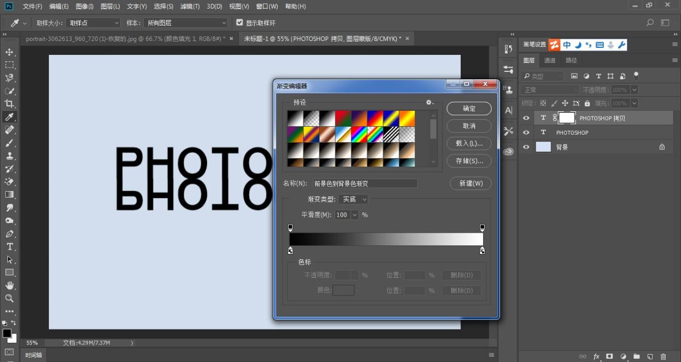Select the Eyedropper tool in the toolbar
The image size is (681, 362).
pos(10,117)
